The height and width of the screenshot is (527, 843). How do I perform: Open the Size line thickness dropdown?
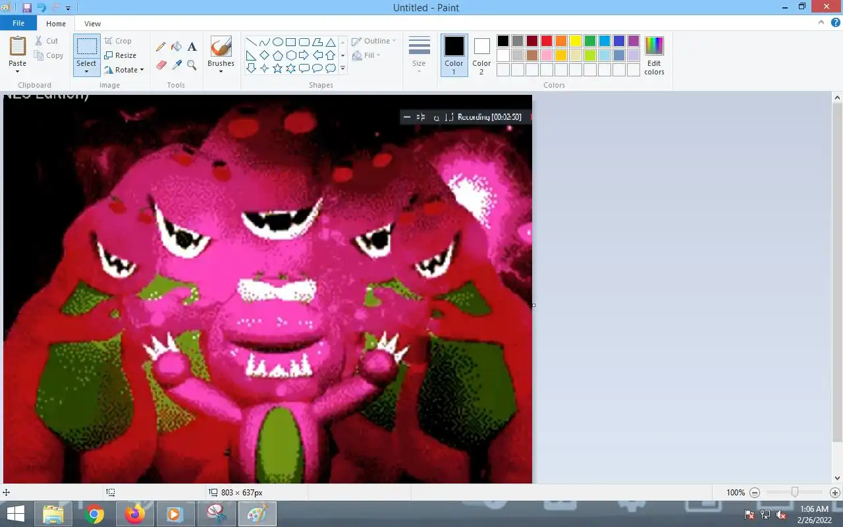point(419,55)
